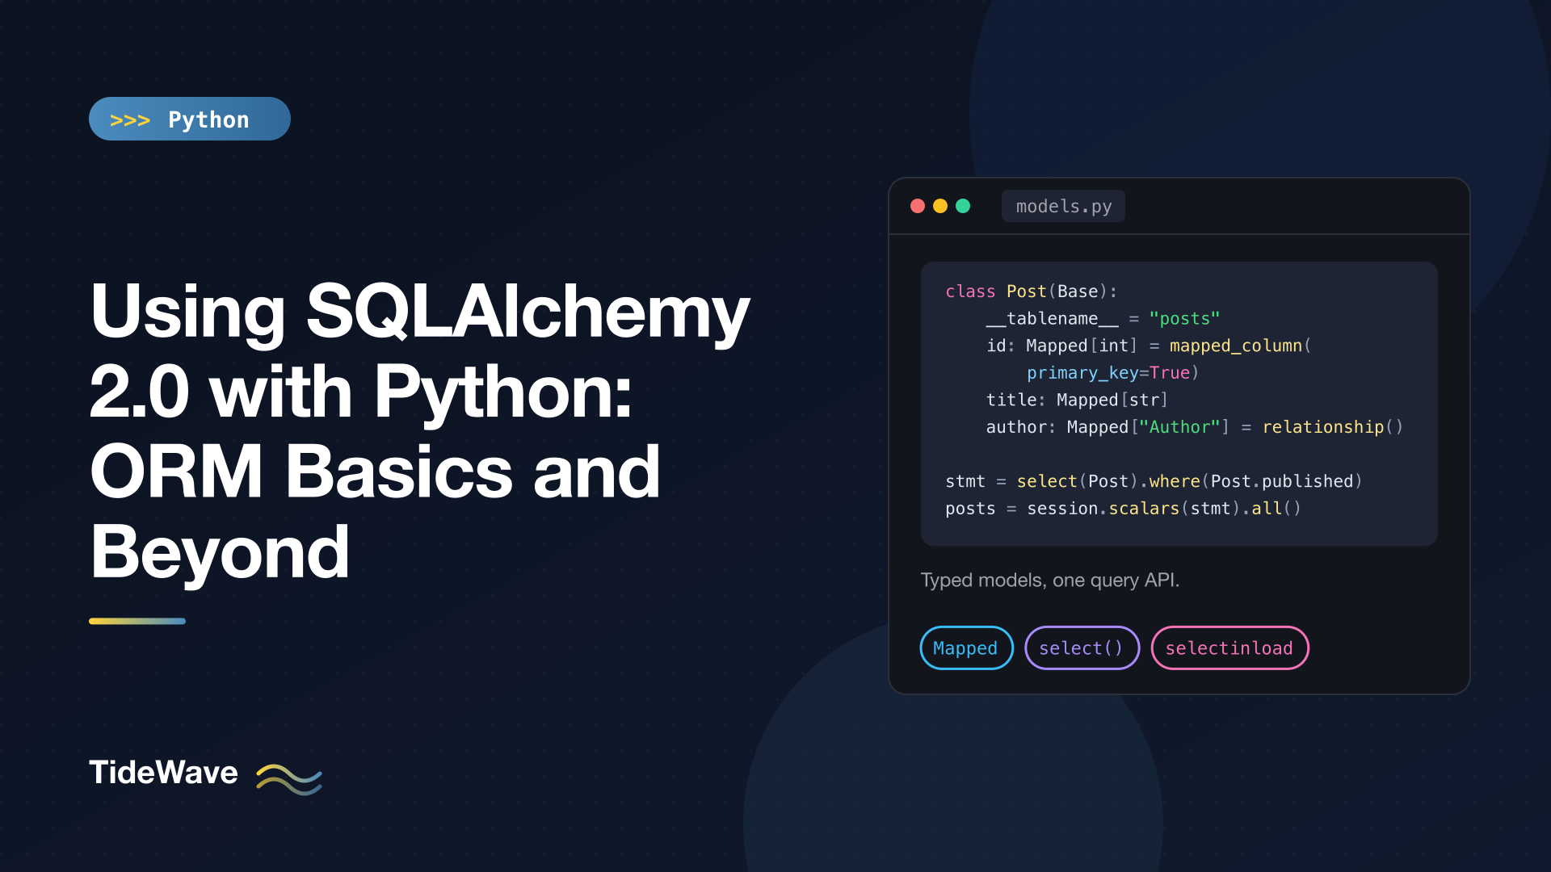Click the 'posts = session.scalars' line
The image size is (1551, 872).
click(1123, 509)
